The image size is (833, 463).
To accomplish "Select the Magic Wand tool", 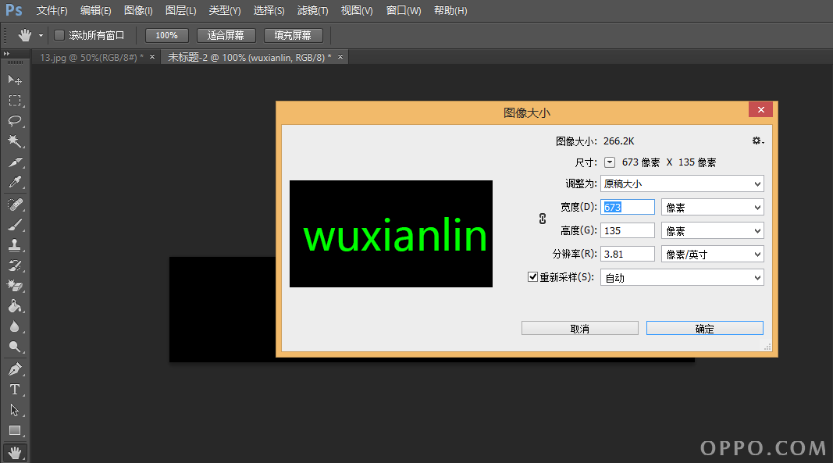I will [15, 141].
